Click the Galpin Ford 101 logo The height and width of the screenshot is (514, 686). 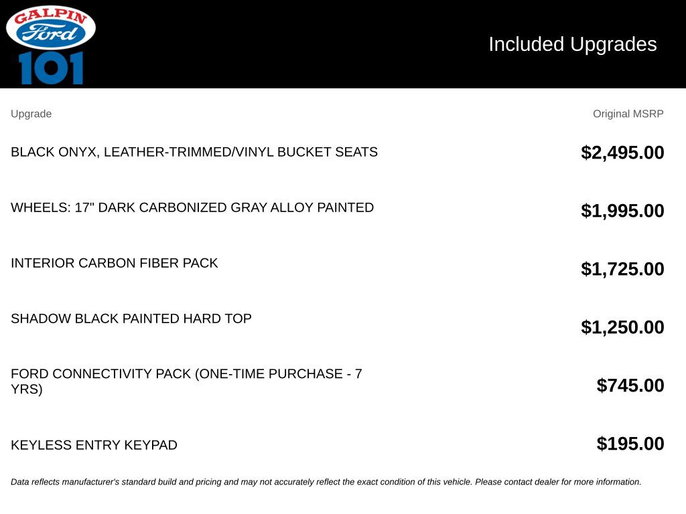point(51,45)
